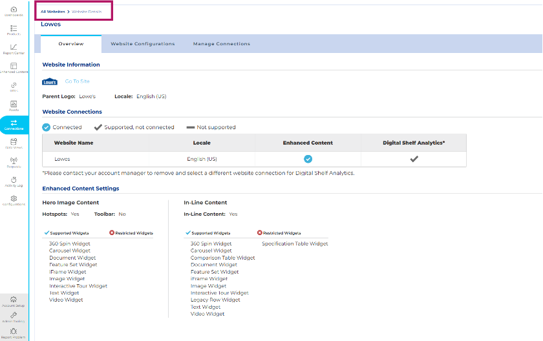Image resolution: width=543 pixels, height=341 pixels.
Task: Open the Manage Connections tab
Action: pos(222,44)
